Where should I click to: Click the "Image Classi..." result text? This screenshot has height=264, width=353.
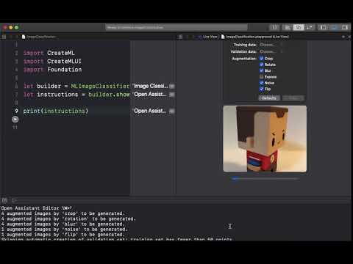tap(151, 86)
